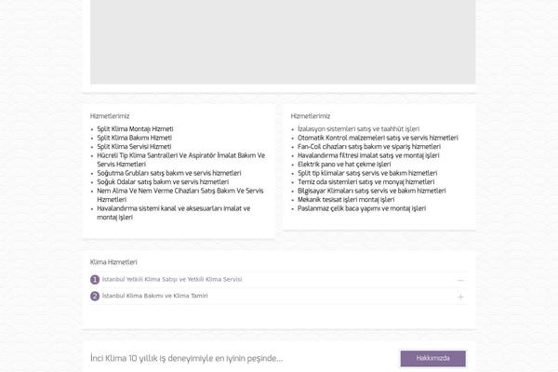Click the large gray banner image area
558x372 pixels.
point(279,42)
